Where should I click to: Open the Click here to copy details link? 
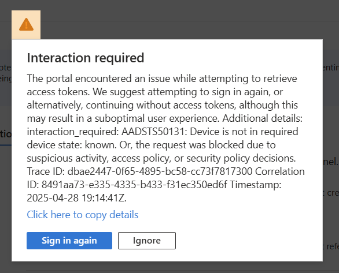click(x=83, y=215)
